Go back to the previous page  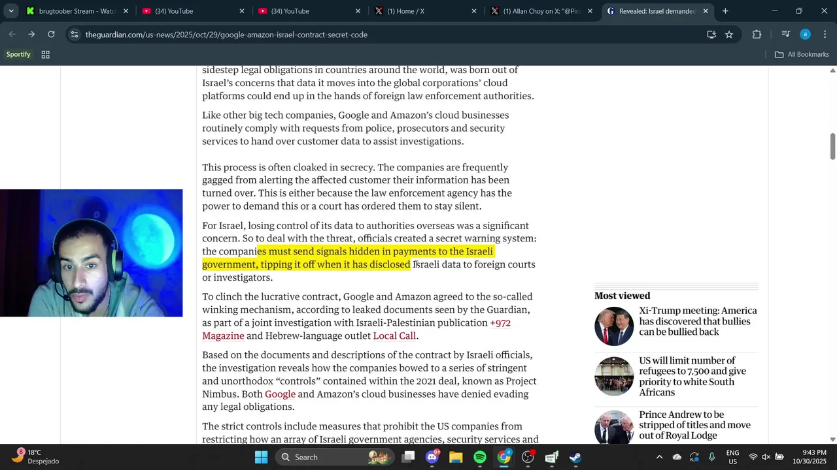pos(12,35)
